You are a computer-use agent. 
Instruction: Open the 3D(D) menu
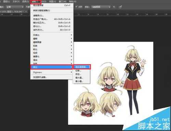pos(44,2)
